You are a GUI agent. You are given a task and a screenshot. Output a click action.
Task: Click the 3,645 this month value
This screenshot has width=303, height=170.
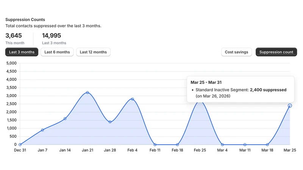point(14,36)
